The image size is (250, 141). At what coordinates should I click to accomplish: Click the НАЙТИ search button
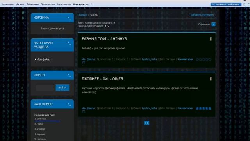(62, 88)
